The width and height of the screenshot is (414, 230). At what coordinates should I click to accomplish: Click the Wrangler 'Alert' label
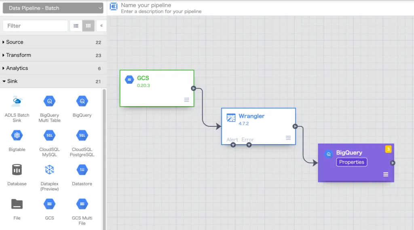(232, 140)
